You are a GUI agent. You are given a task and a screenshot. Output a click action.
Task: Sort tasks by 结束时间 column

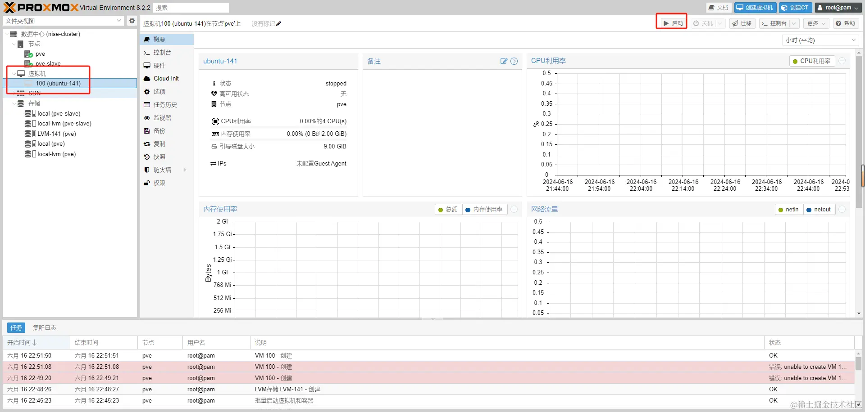click(104, 343)
